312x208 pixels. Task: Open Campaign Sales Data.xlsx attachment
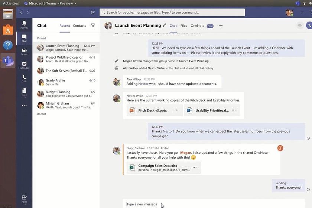tap(164, 168)
